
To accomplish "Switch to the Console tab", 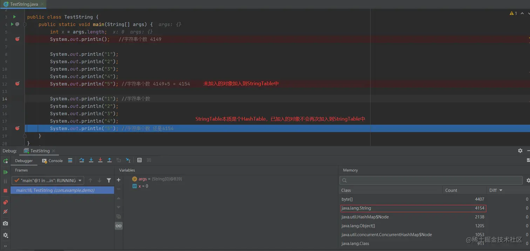I will 52,161.
